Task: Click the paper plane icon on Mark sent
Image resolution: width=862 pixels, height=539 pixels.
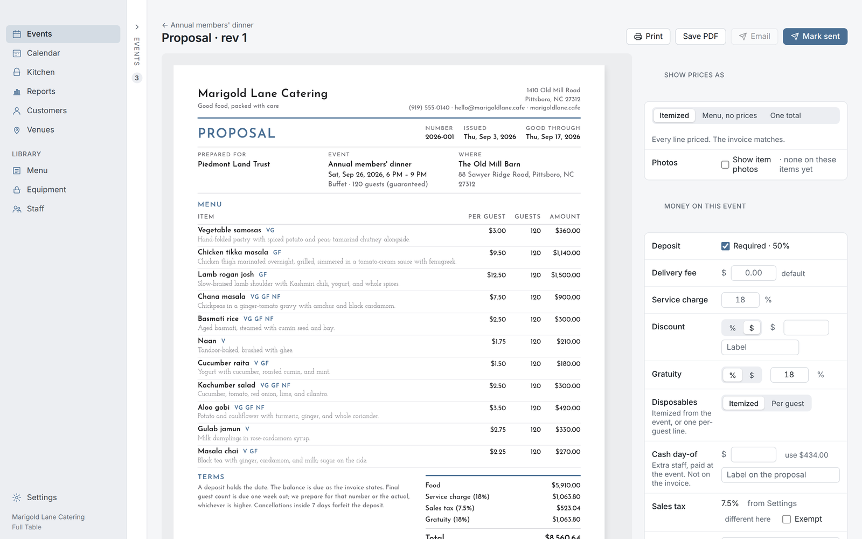Action: [x=795, y=37]
